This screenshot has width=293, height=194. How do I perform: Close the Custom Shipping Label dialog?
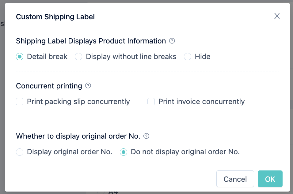(x=277, y=16)
